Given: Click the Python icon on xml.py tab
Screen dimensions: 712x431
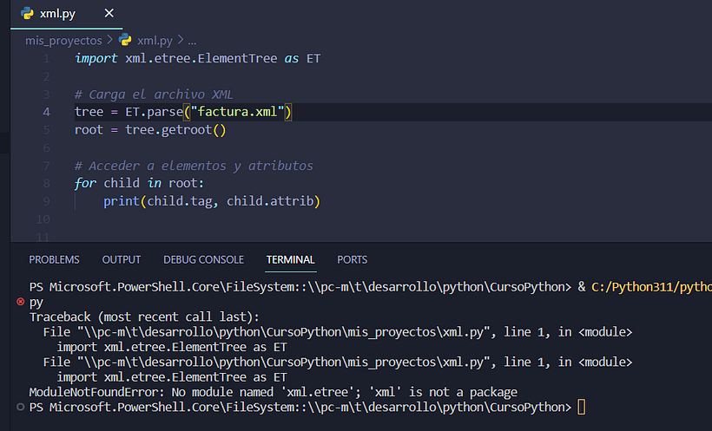Looking at the screenshot, I should [27, 13].
